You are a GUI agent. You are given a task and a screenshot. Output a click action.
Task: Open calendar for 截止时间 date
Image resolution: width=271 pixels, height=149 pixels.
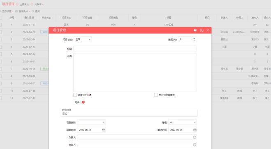[195, 130]
